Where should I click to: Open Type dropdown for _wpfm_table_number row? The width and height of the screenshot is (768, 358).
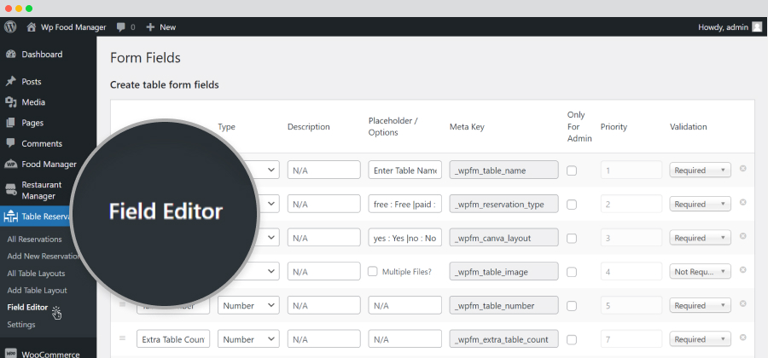249,306
